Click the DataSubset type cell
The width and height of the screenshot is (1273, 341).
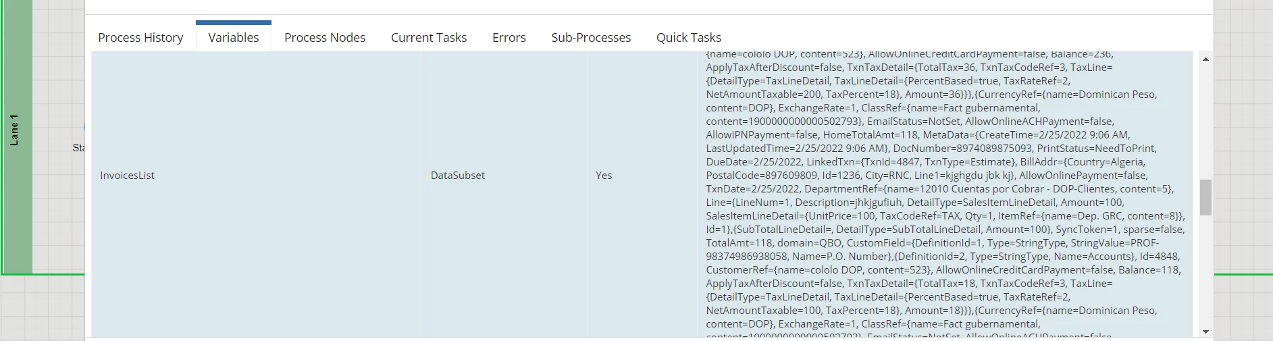pyautogui.click(x=504, y=176)
